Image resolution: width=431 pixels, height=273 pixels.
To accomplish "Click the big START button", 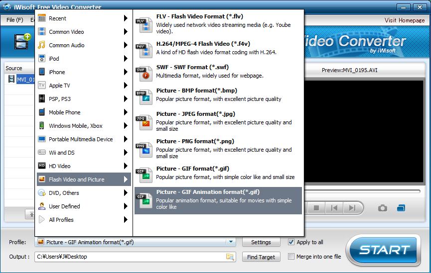I will tap(384, 250).
